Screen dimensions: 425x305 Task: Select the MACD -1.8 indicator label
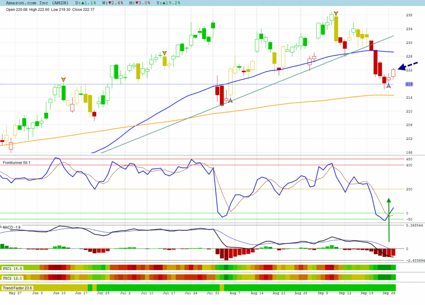[x=12, y=227]
